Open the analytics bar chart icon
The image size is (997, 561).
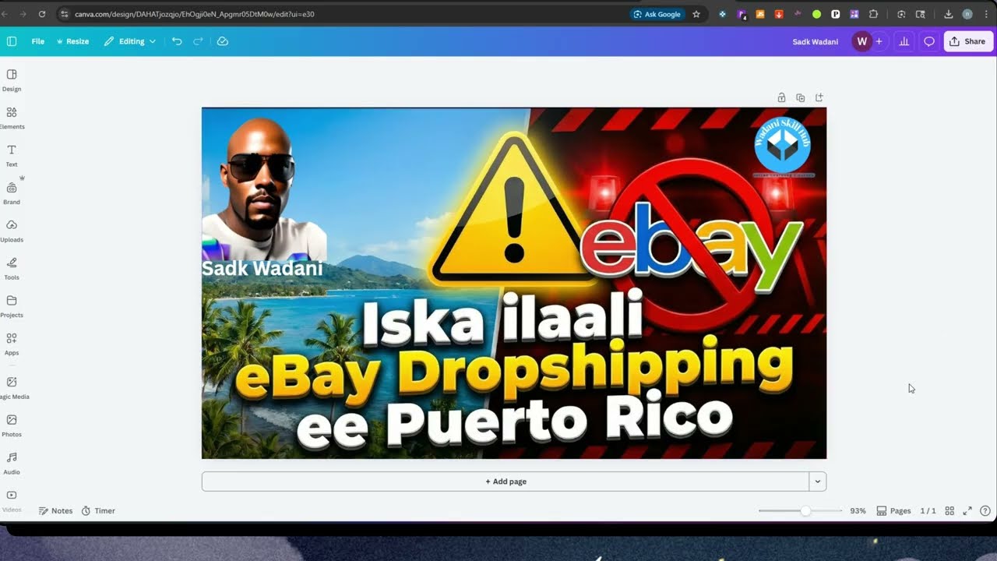(904, 41)
